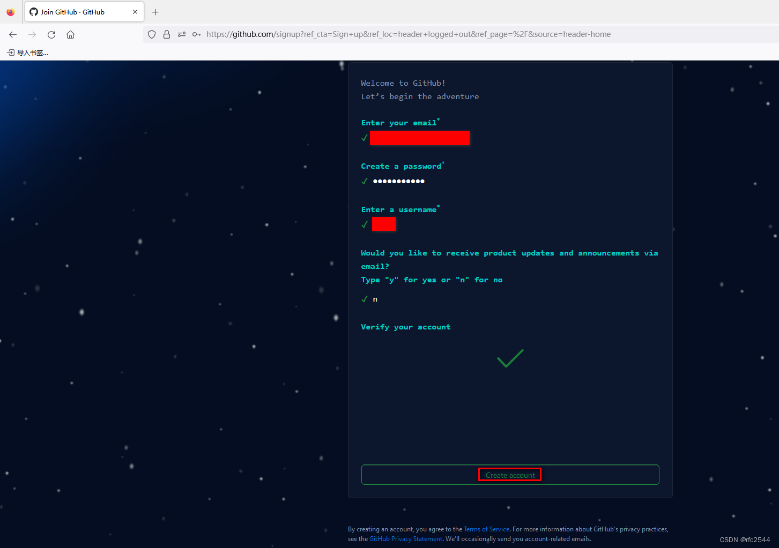The height and width of the screenshot is (548, 779).
Task: Select the Join GitHub · GitHub tab
Action: point(84,12)
